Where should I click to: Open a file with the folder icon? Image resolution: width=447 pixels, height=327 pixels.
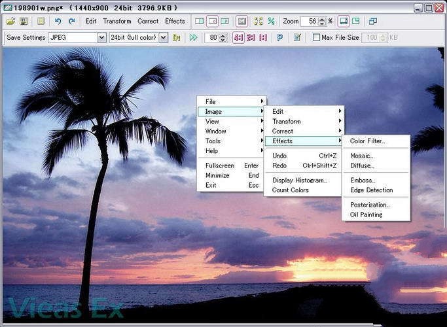pos(10,21)
